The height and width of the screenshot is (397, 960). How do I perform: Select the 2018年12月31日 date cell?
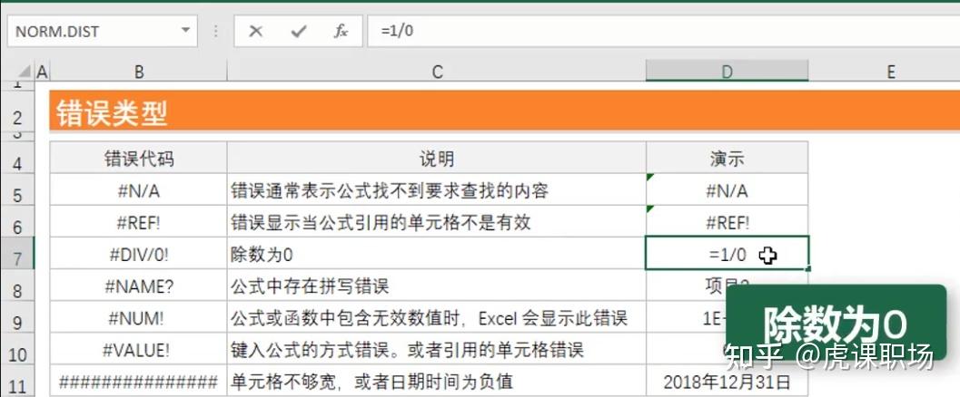(x=727, y=381)
